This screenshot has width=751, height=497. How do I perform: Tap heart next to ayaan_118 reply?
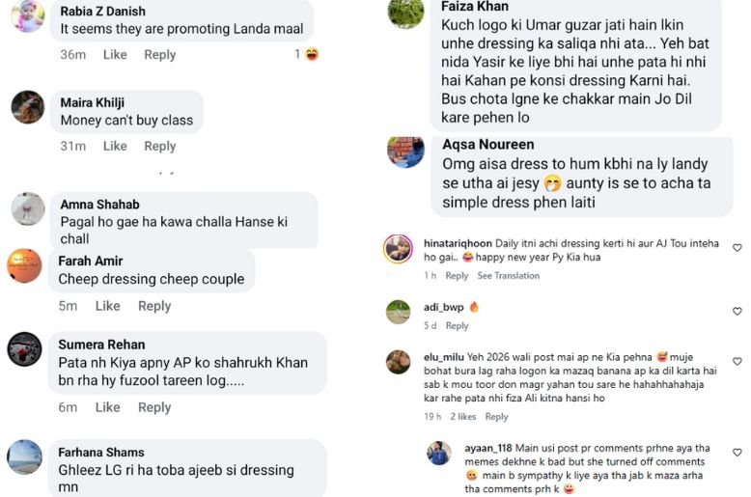737,453
